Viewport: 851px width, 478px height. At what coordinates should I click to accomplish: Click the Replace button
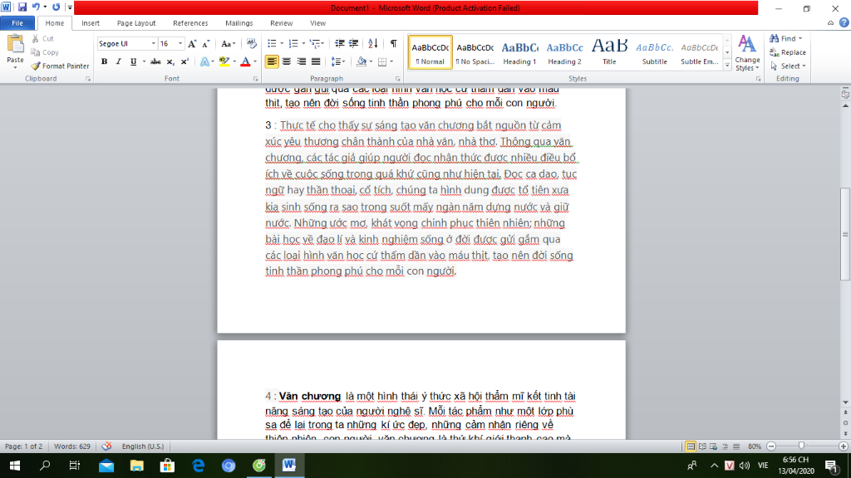788,52
